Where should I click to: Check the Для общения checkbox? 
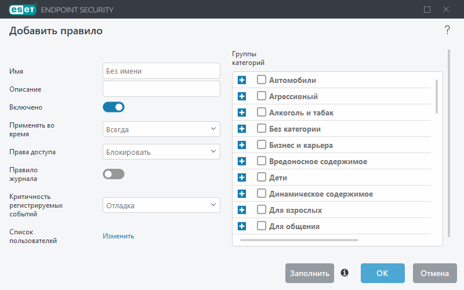[x=262, y=226]
